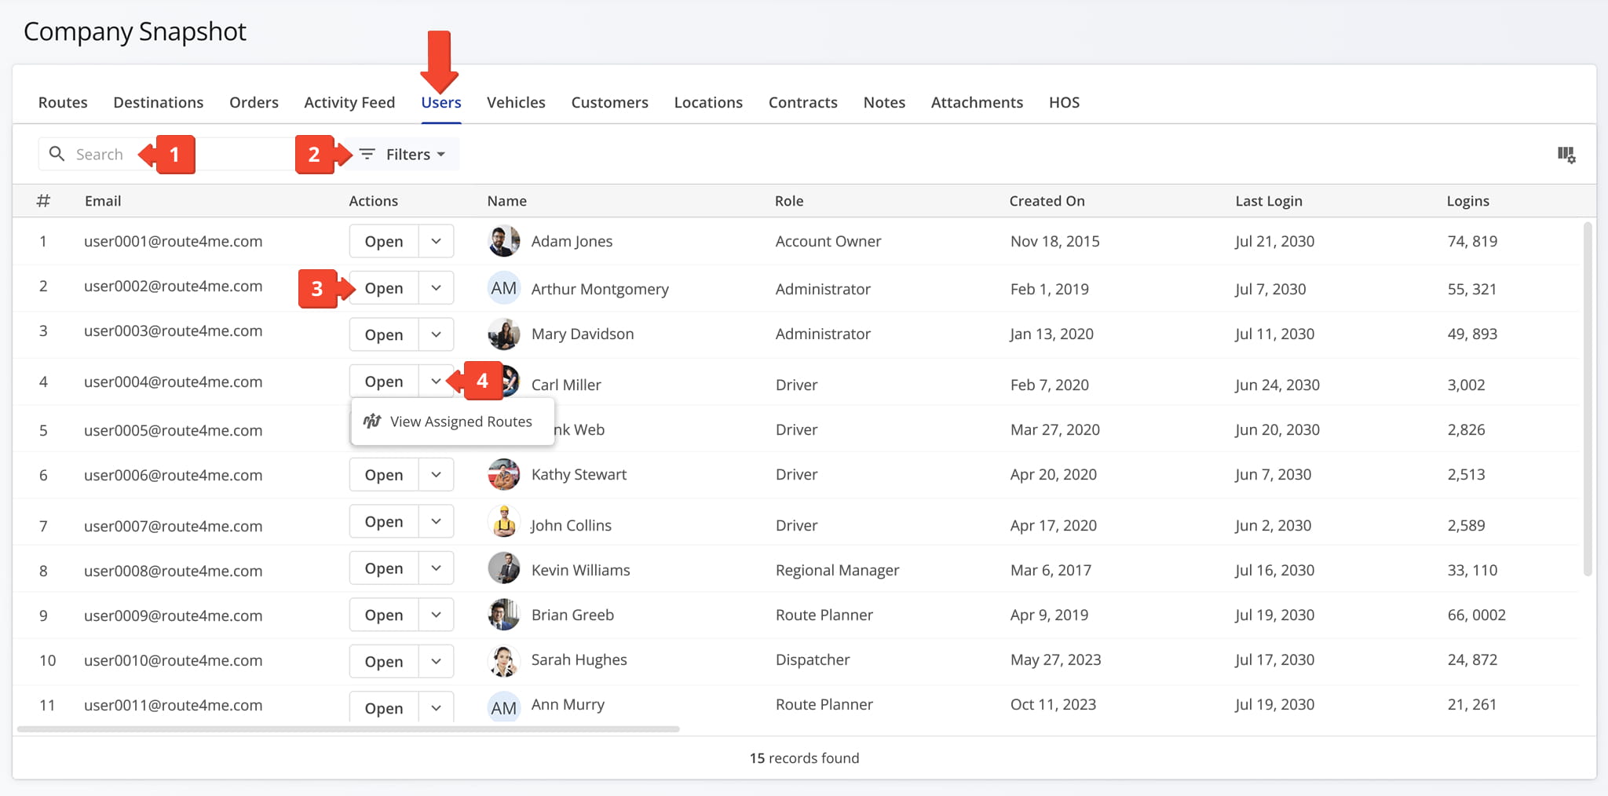Select the Users tab
The image size is (1608, 796).
(441, 102)
